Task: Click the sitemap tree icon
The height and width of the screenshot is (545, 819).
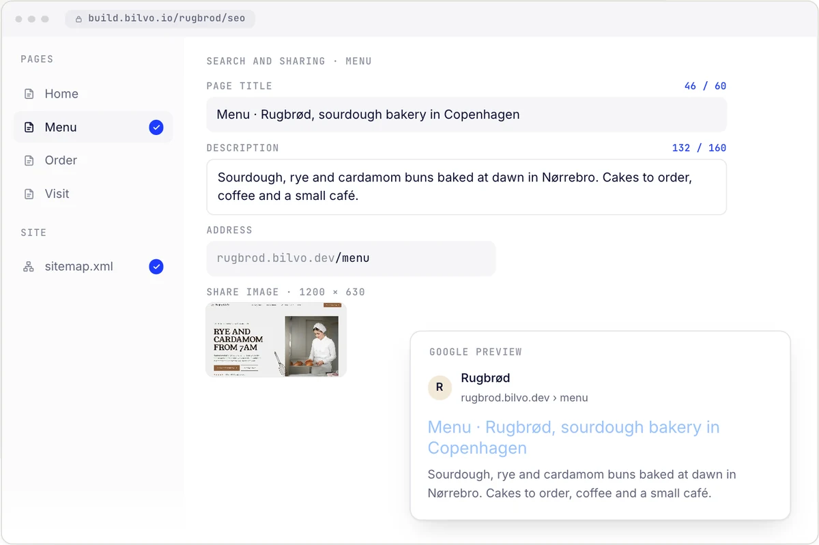Action: pos(29,267)
